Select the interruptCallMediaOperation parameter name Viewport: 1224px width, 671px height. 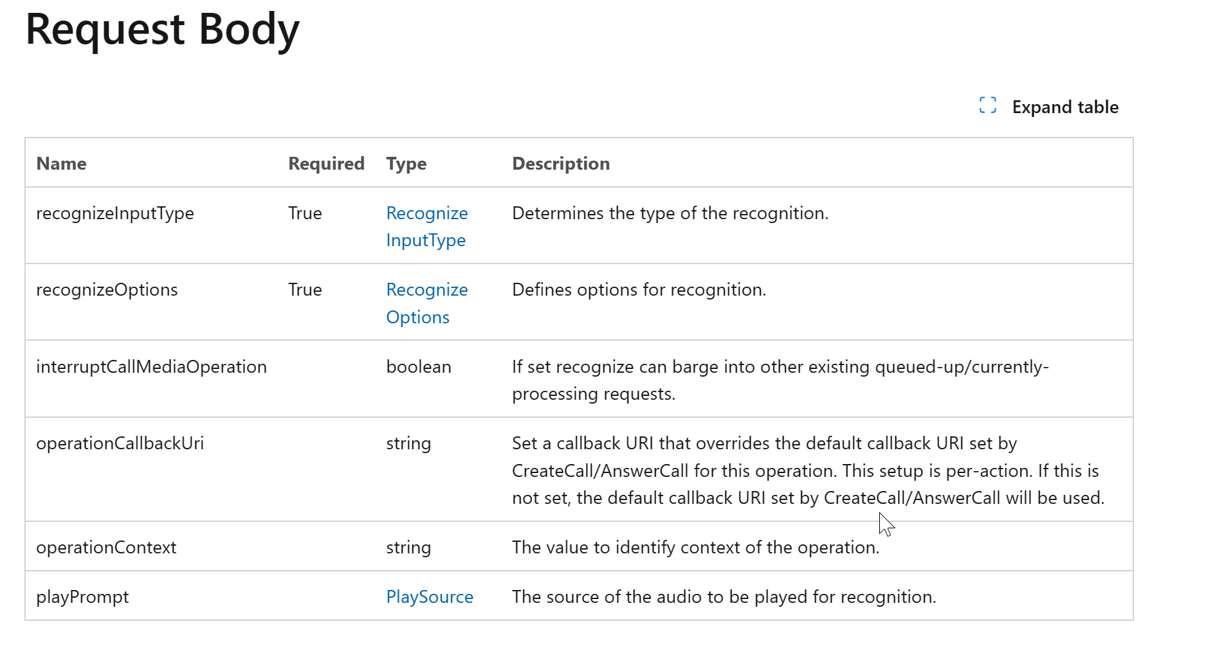[151, 367]
